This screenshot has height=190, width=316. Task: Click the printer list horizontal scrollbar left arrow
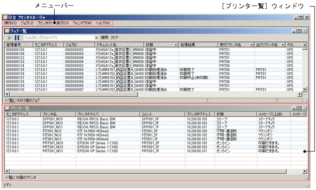point(7,171)
